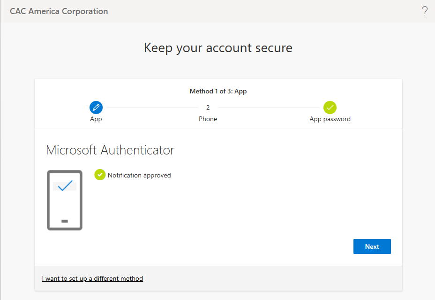The image size is (435, 300).
Task: Select the "App password" step label
Action: [330, 119]
